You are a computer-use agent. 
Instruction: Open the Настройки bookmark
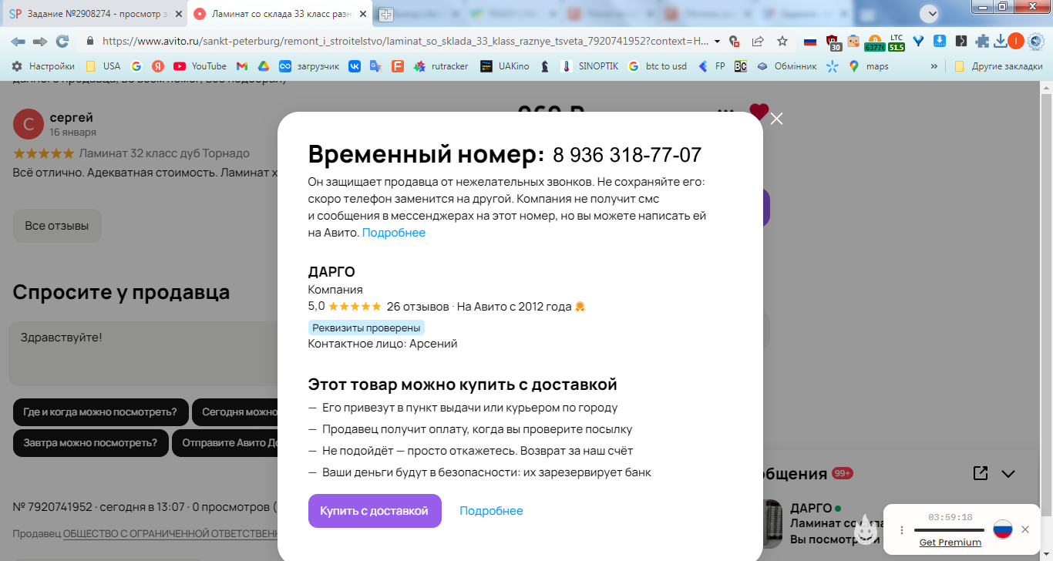(42, 66)
